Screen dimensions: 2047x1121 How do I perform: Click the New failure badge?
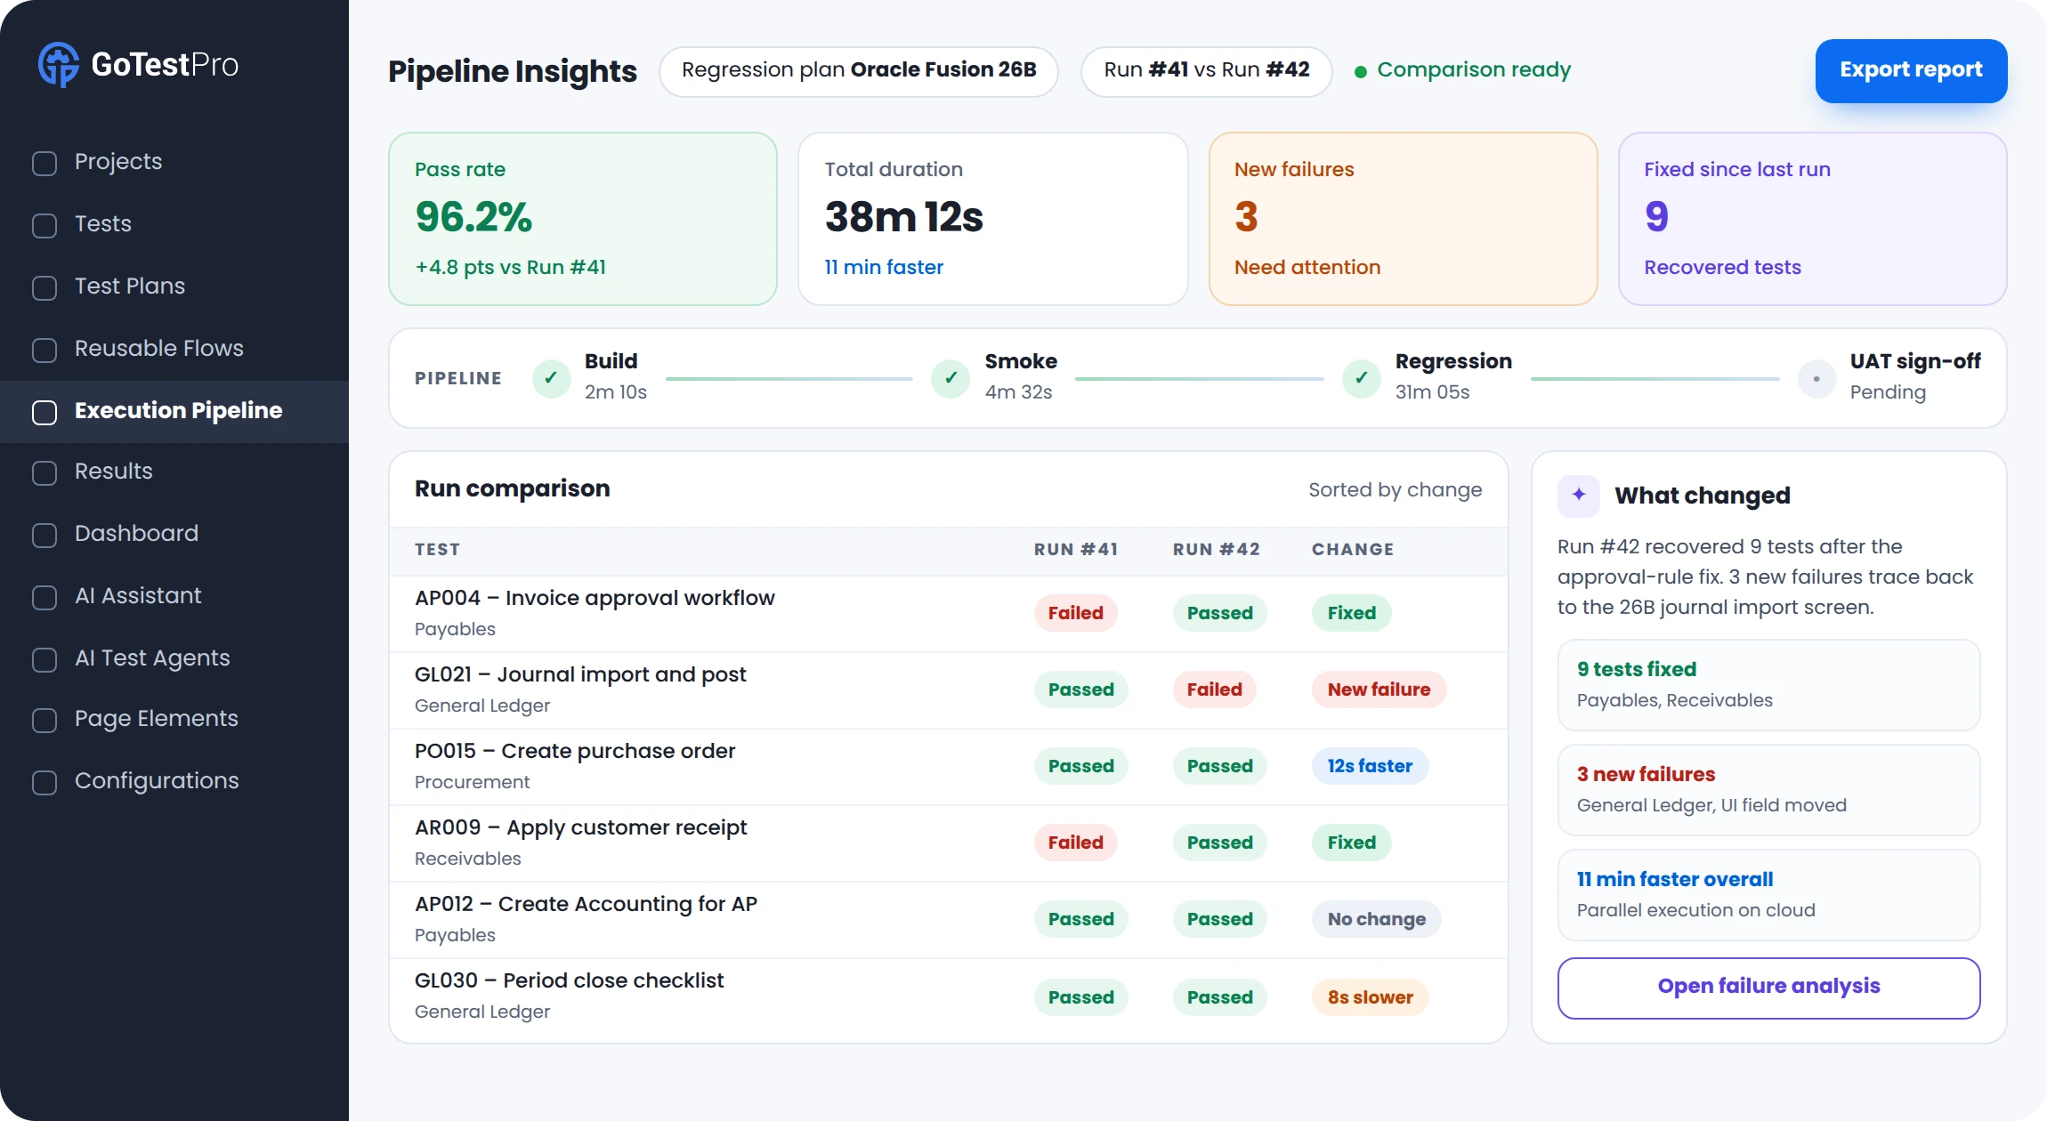tap(1379, 690)
